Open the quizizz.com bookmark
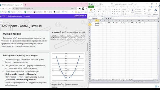Image resolution: width=160 pixels, height=90 pixels. 38,12
